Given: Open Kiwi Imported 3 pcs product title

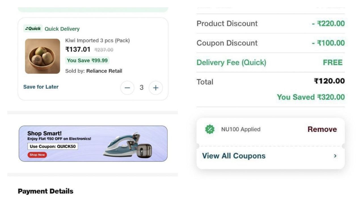Looking at the screenshot, I should (x=97, y=41).
